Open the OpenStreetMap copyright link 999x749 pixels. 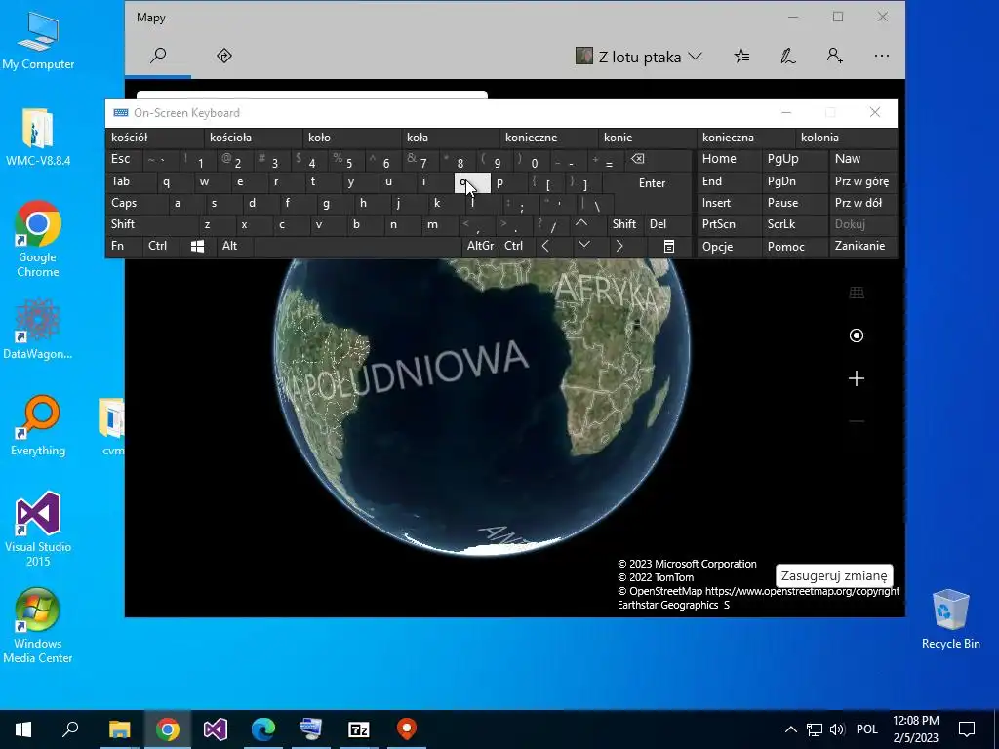(802, 591)
